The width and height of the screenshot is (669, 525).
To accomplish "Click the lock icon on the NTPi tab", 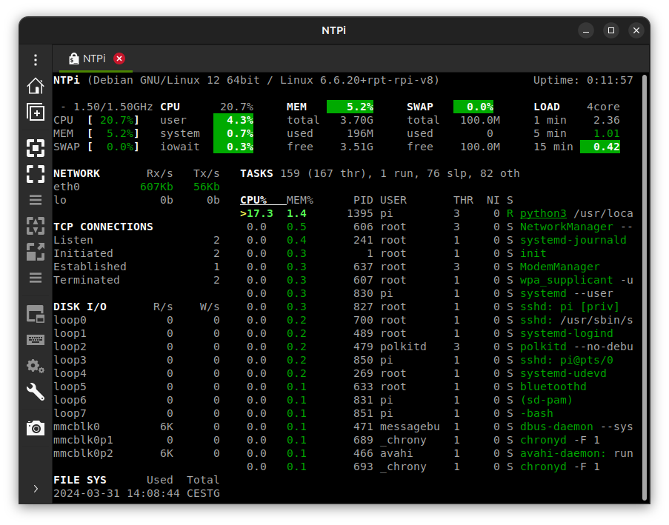I will click(x=73, y=58).
